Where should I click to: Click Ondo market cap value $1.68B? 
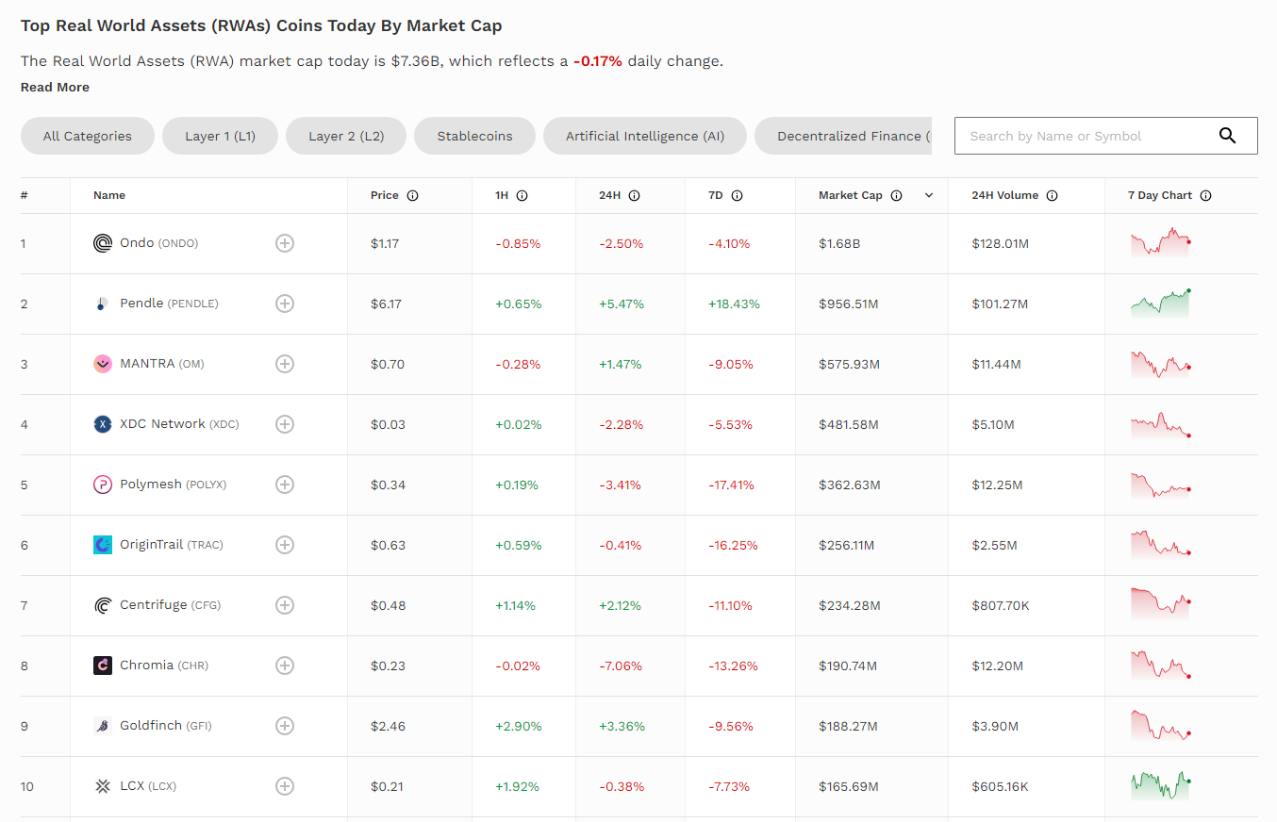[x=839, y=243]
